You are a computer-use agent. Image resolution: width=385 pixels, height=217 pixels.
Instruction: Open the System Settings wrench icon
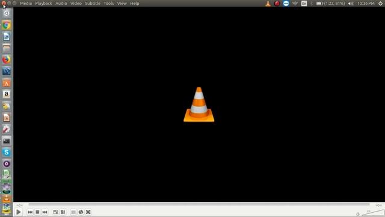click(x=7, y=129)
